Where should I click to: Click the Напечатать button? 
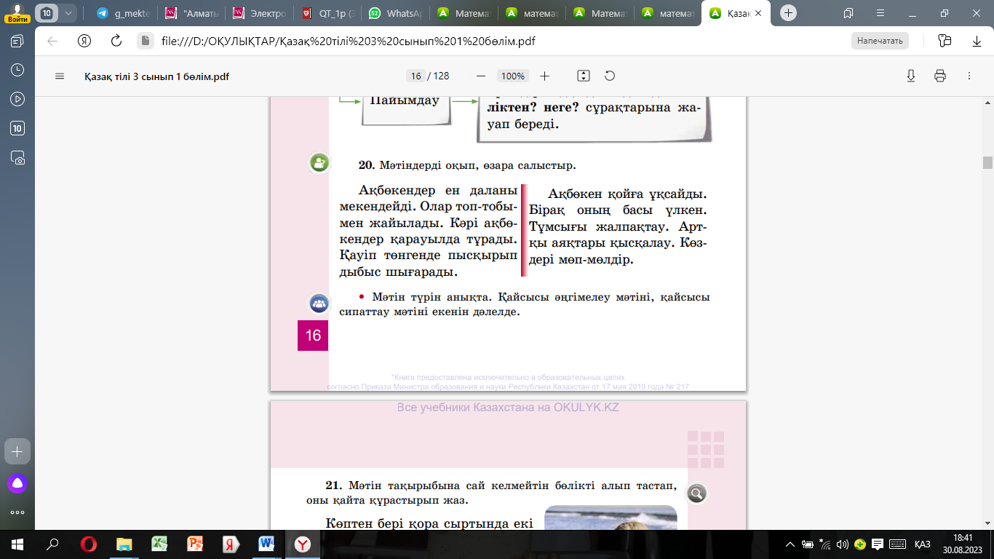pyautogui.click(x=880, y=41)
